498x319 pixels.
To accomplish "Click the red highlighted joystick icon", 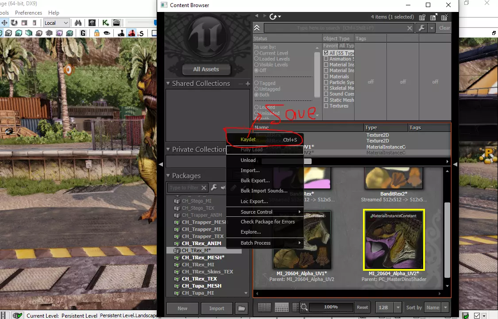I will (x=131, y=33).
